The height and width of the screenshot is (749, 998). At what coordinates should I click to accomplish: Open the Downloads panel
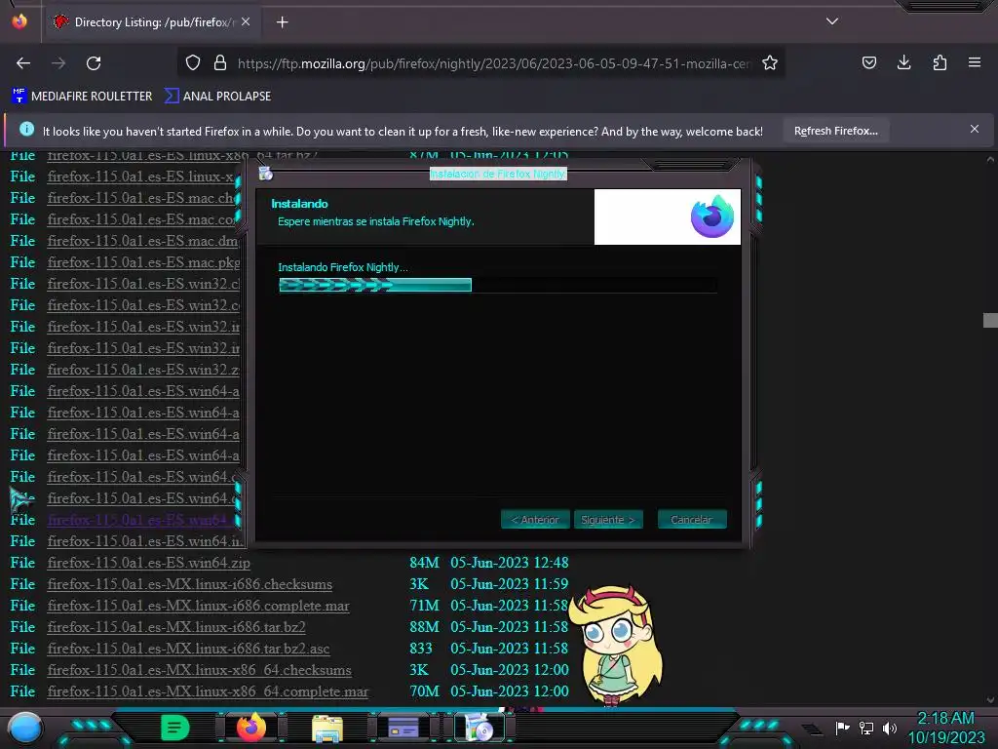903,62
